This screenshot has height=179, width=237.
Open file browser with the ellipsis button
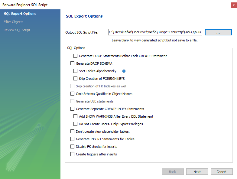pyautogui.click(x=218, y=32)
